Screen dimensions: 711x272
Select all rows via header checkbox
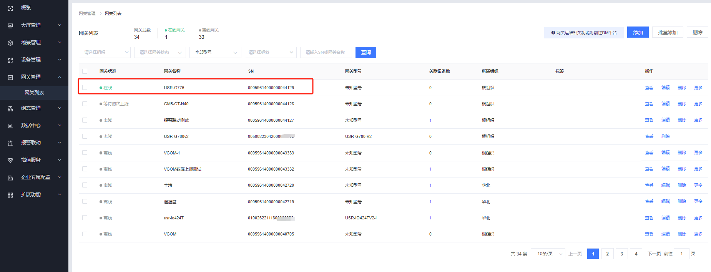[x=85, y=71]
